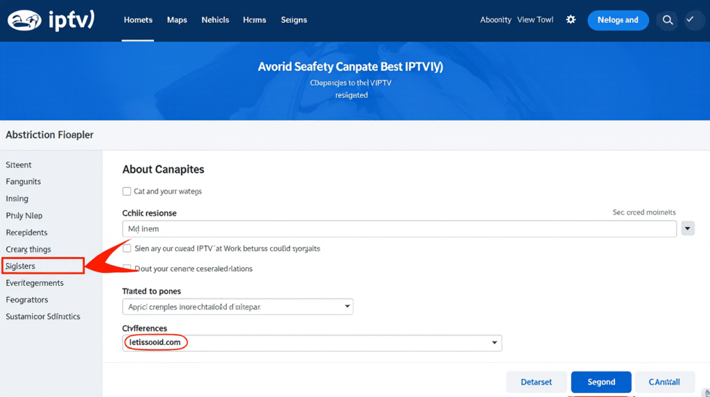
Task: Tick the 'Cat and yourr wateps' checkbox
Action: [127, 192]
